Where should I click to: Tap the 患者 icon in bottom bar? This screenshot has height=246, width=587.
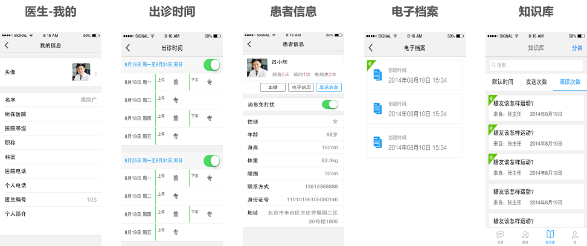tap(525, 235)
